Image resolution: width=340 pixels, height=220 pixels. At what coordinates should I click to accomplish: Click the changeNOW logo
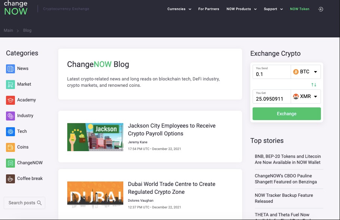click(16, 7)
